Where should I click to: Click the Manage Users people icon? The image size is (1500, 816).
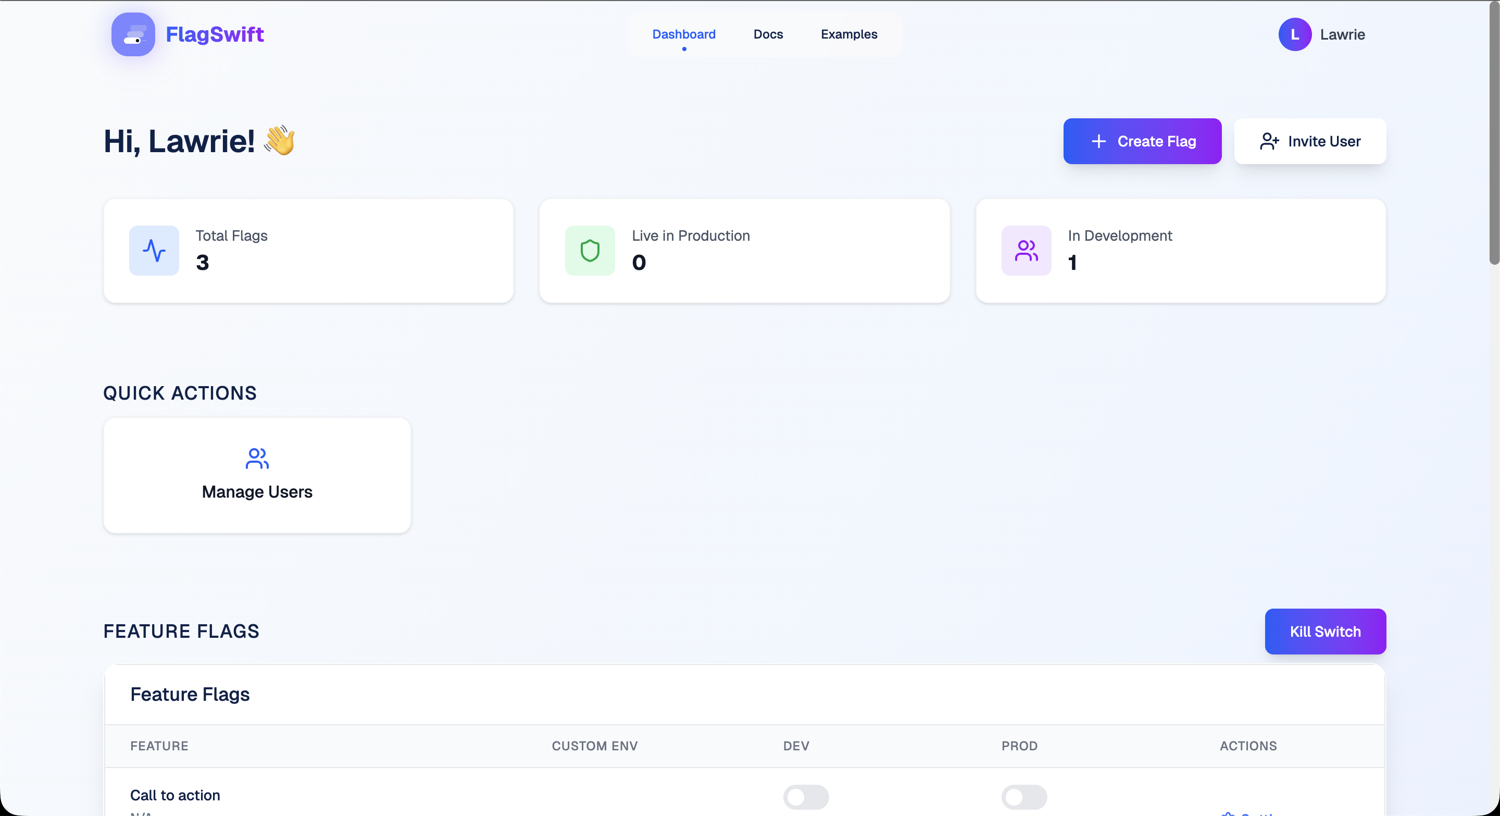click(257, 459)
